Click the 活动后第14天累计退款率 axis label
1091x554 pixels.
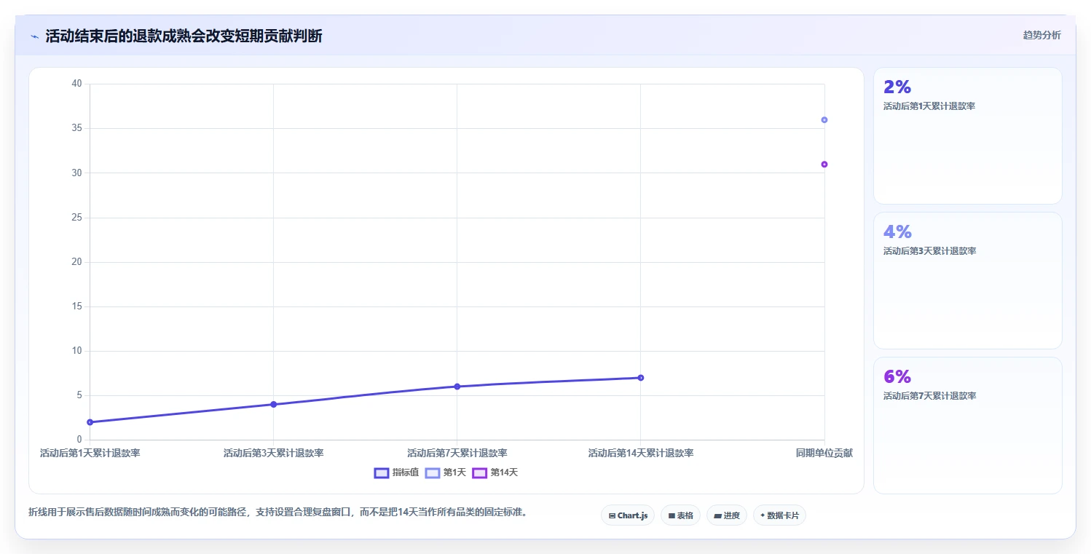[640, 453]
